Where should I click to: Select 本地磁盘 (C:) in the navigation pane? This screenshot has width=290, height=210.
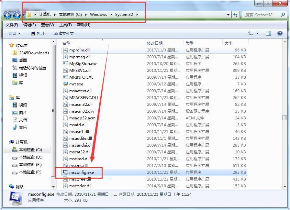27,150
